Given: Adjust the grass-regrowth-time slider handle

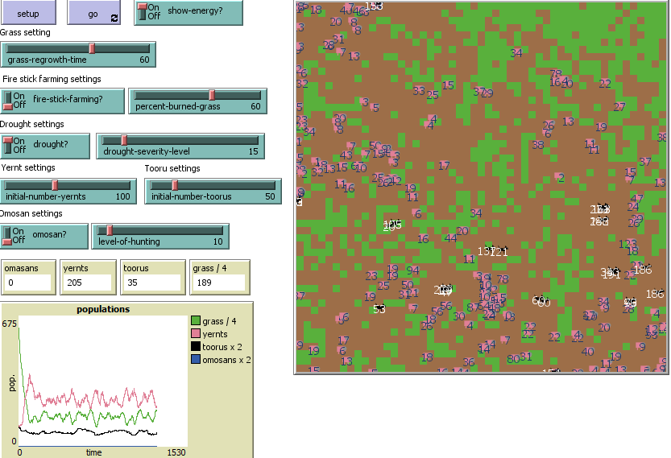Looking at the screenshot, I should tap(92, 48).
